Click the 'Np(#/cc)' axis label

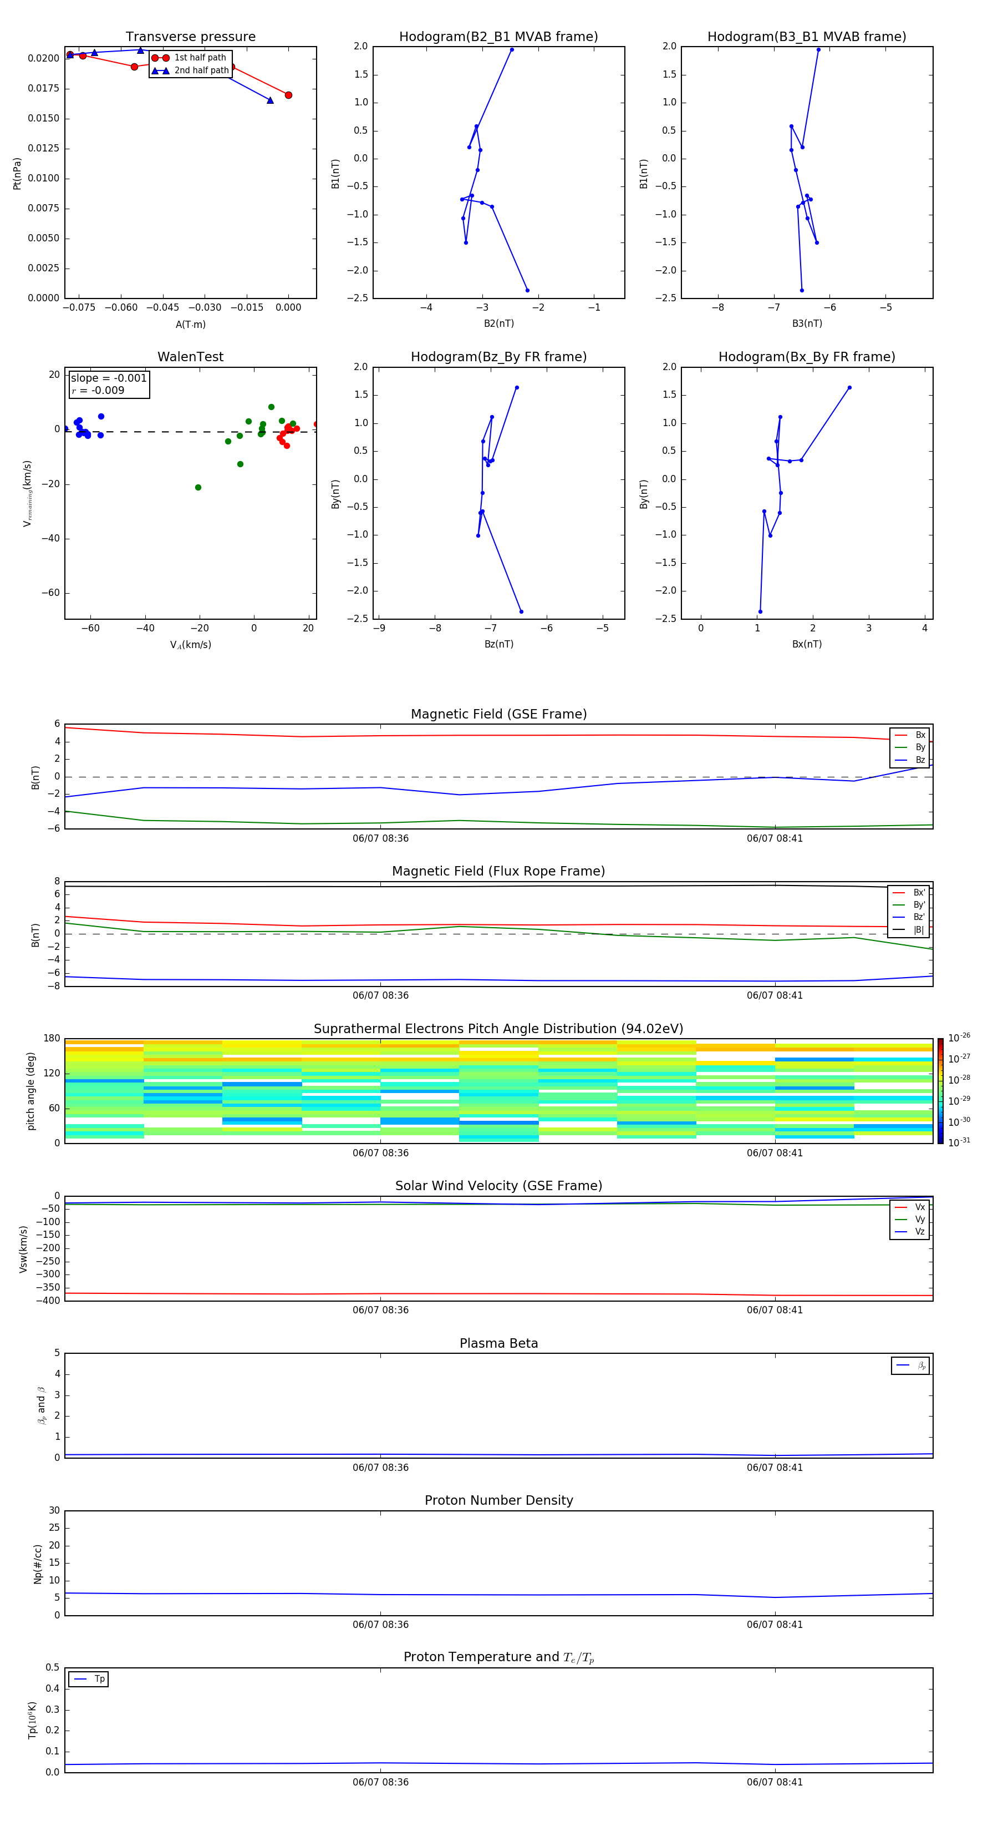[38, 1563]
